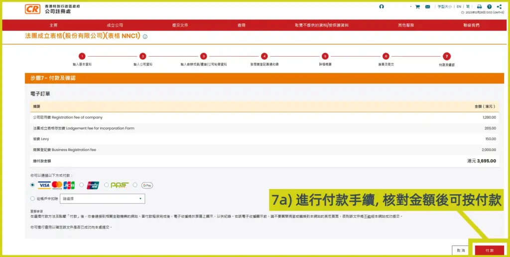Open the shopping cart icon
The image size is (510, 257).
coord(417,7)
